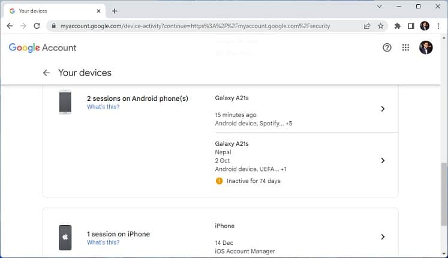Click Android device, UEFA... +1 text
The height and width of the screenshot is (258, 448).
coord(251,169)
